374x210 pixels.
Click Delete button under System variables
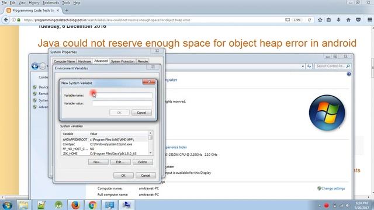(x=143, y=162)
